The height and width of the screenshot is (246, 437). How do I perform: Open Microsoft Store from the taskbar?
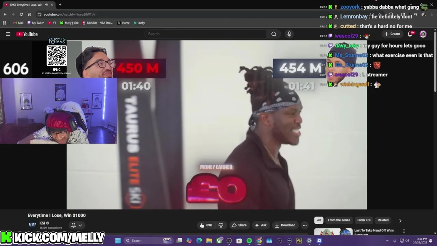pyautogui.click(x=239, y=241)
